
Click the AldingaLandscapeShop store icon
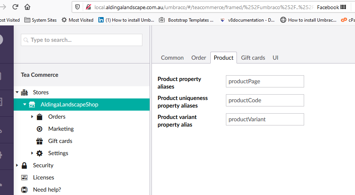[32, 105]
